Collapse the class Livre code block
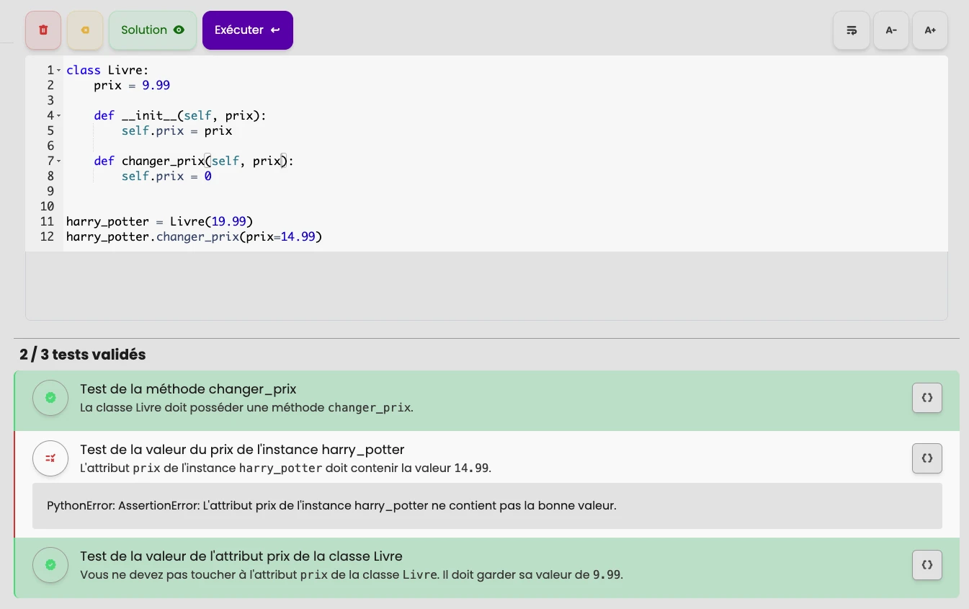Image resolution: width=969 pixels, height=609 pixels. (x=58, y=70)
